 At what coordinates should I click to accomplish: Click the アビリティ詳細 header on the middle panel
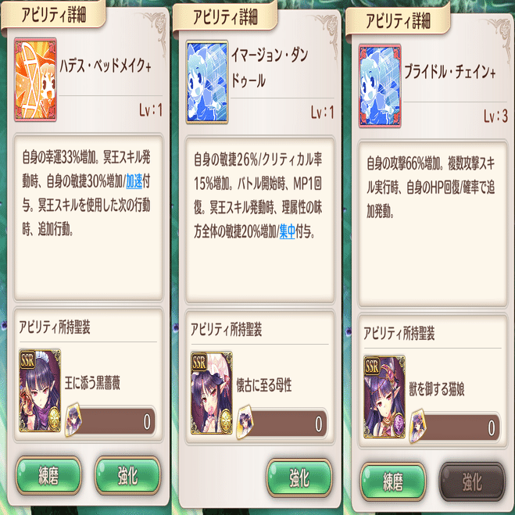[x=225, y=16]
